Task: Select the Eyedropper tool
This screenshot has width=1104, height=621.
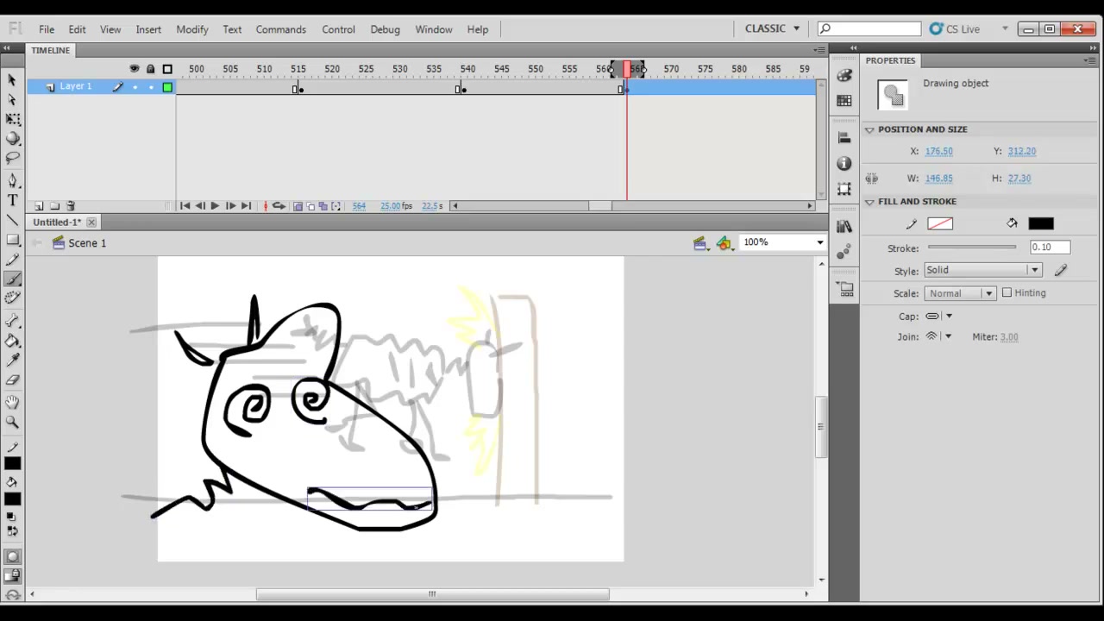Action: click(x=12, y=361)
